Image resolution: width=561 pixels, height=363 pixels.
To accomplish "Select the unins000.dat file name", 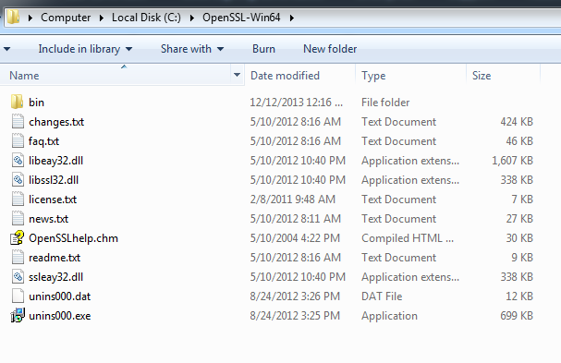I will click(x=60, y=296).
